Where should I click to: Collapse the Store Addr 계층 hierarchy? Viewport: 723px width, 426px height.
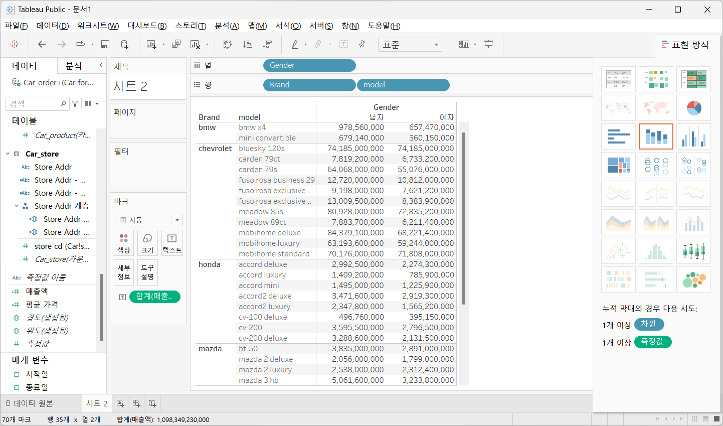[x=17, y=206]
